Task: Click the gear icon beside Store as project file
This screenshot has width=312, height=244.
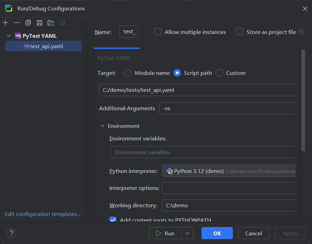Action: [x=301, y=32]
